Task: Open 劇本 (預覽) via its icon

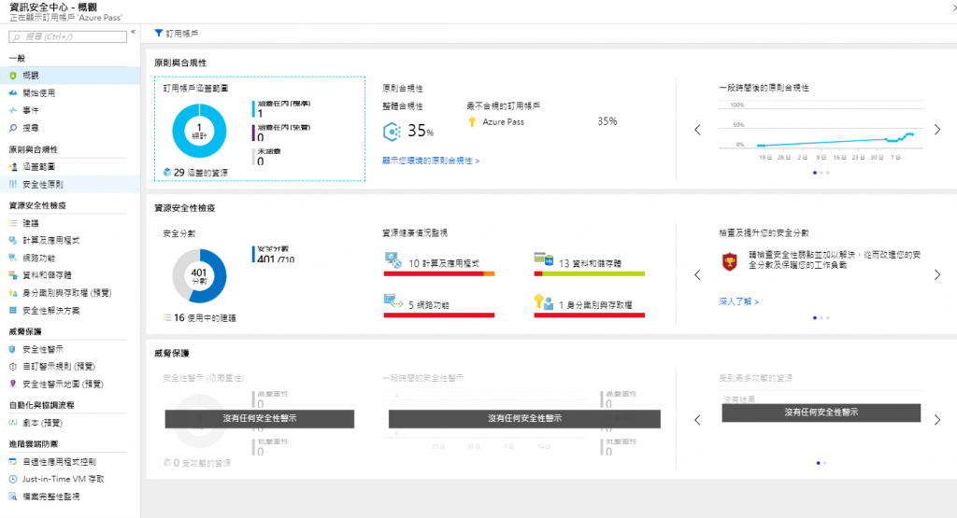Action: tap(13, 422)
